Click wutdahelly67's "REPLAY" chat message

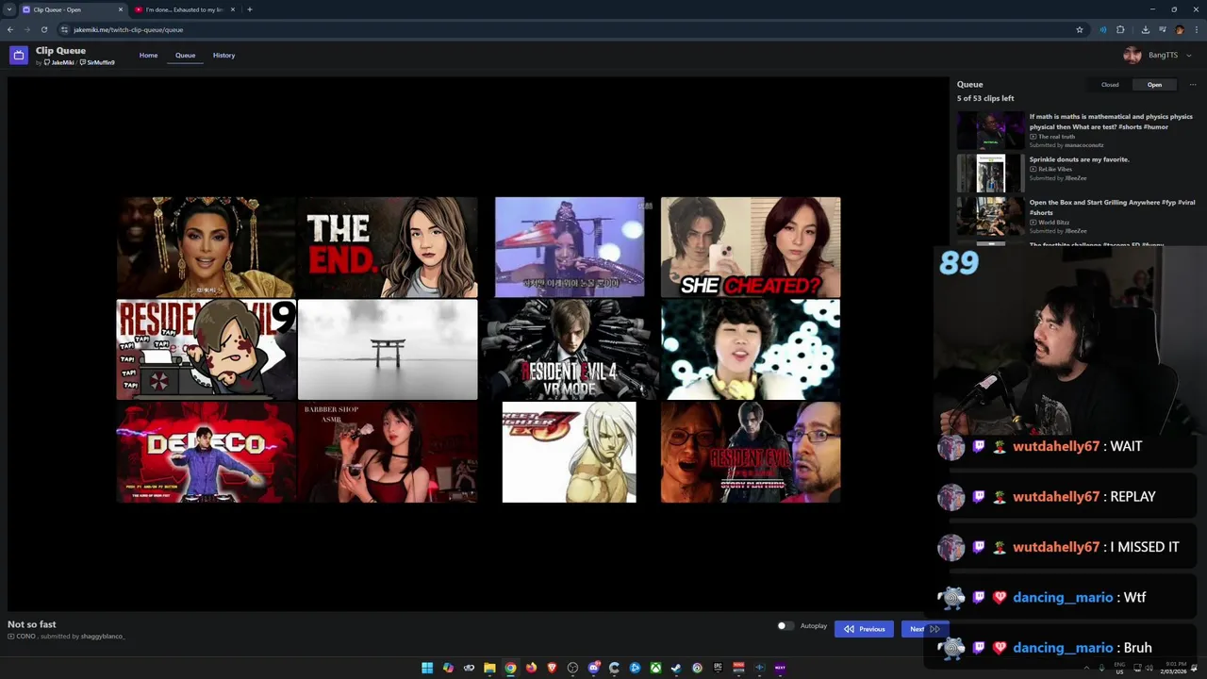pyautogui.click(x=1133, y=496)
